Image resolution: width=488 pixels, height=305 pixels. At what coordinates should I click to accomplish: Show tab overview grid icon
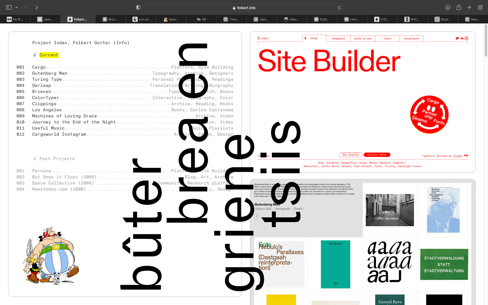[480, 7]
